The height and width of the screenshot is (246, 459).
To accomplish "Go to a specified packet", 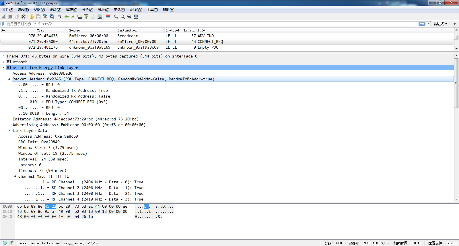I will click(x=80, y=17).
